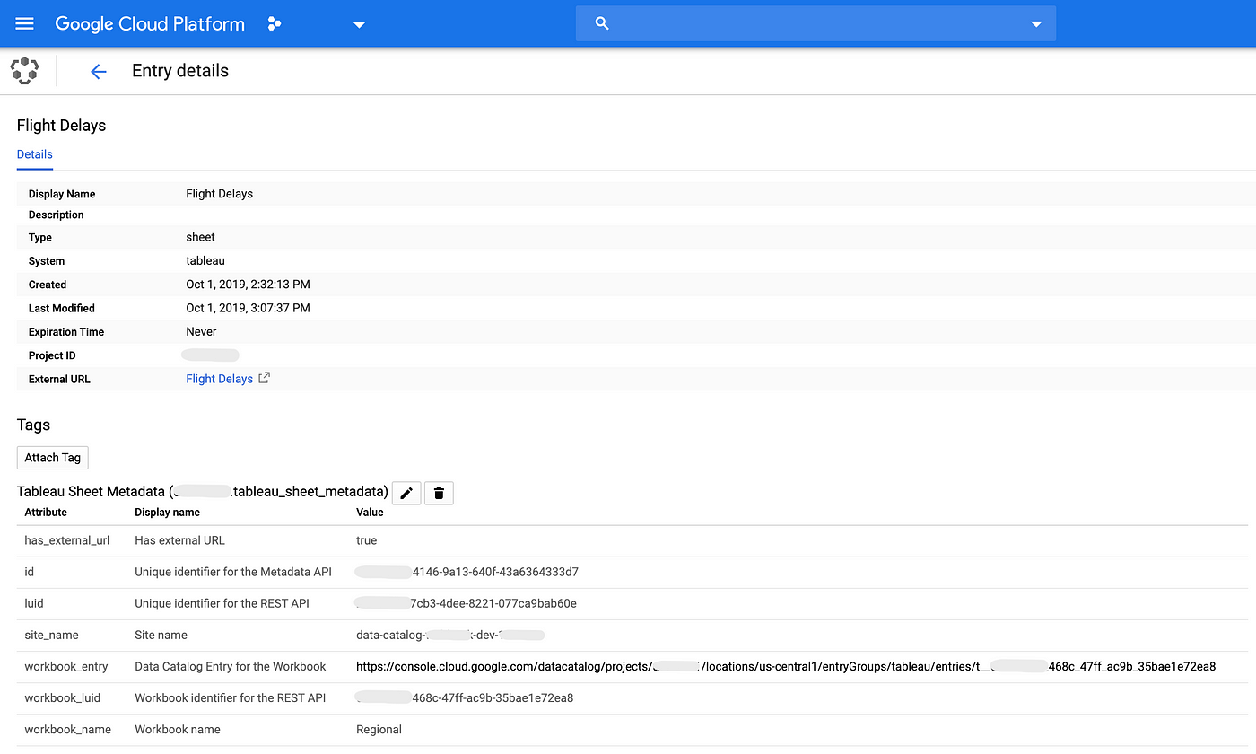This screenshot has width=1256, height=754.
Task: Click the workbook name value 'Regional'
Action: pos(379,729)
